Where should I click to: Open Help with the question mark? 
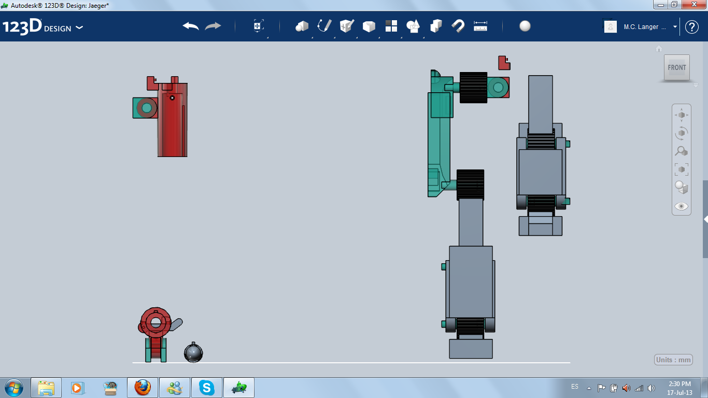coord(692,27)
